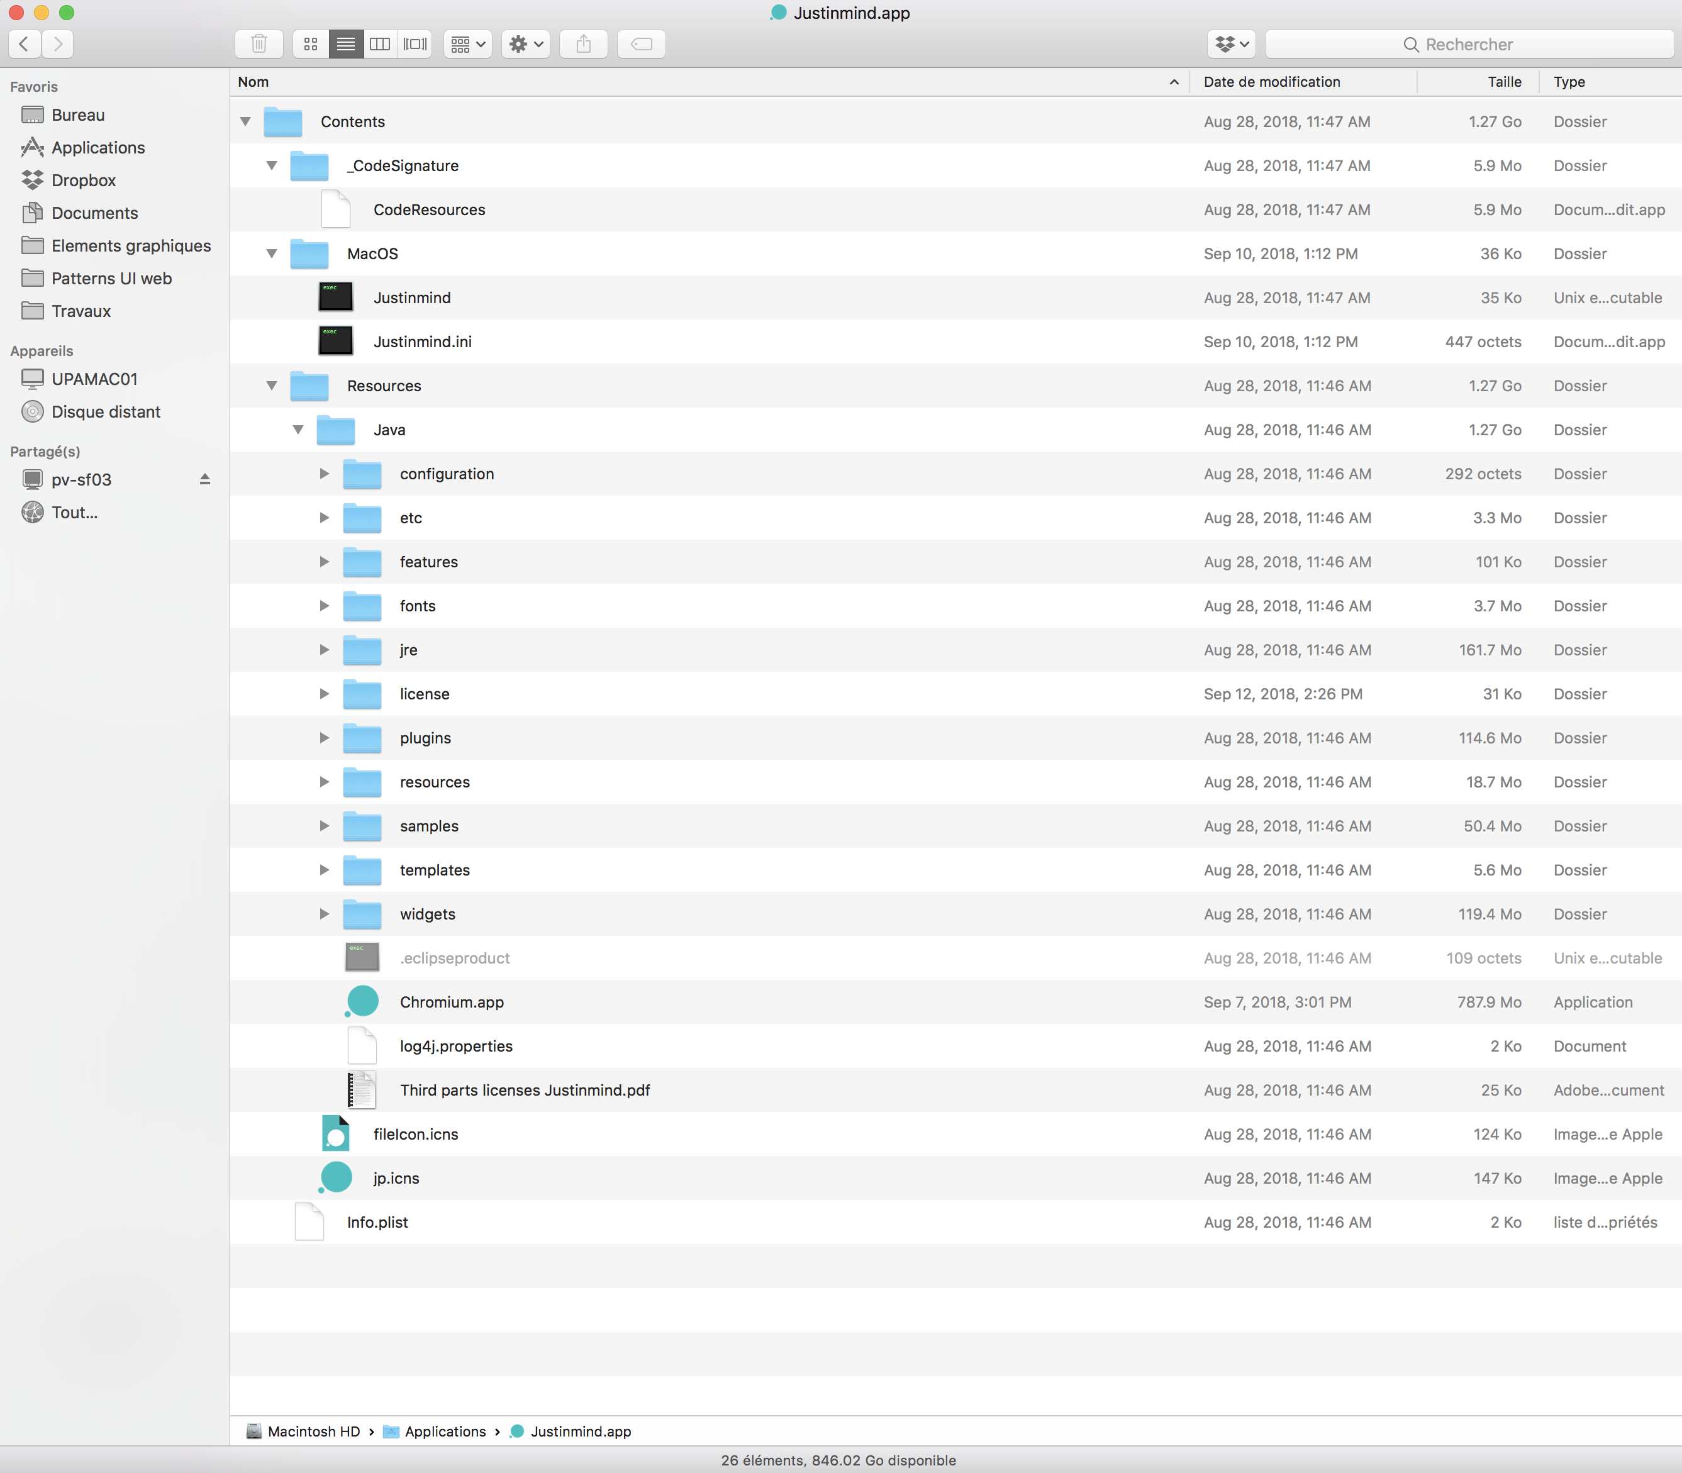This screenshot has width=1682, height=1473.
Task: Click the trash delete toolbar icon
Action: coord(259,45)
